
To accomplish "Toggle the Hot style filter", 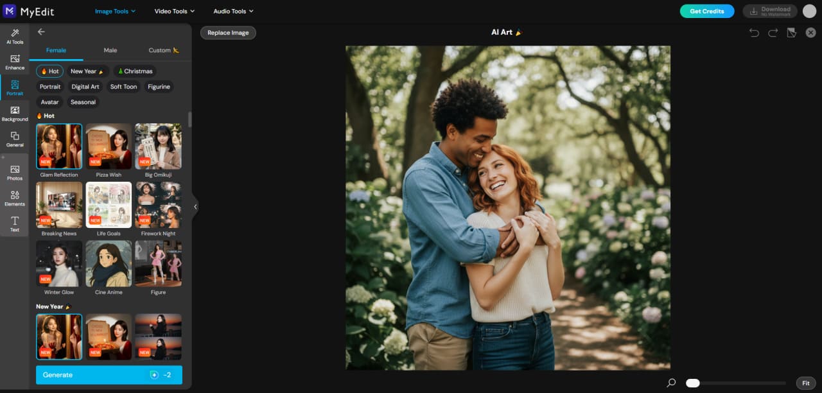I will [49, 71].
